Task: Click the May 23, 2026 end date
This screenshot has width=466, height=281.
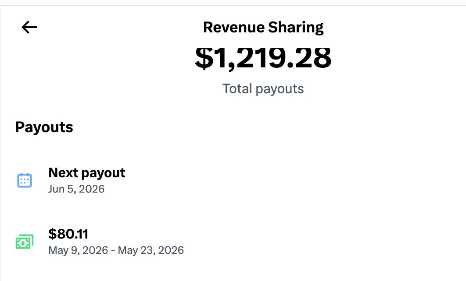Action: [151, 250]
